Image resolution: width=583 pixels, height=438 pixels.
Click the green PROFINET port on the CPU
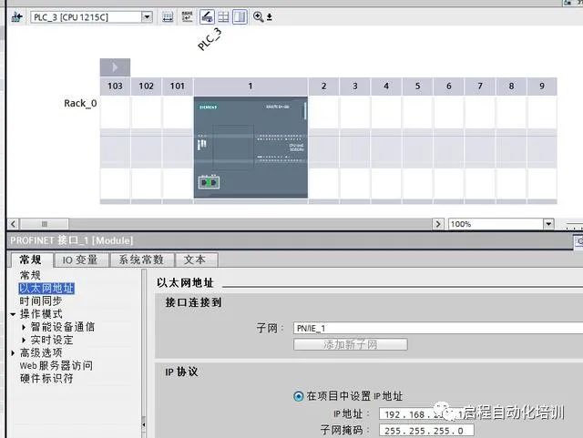209,182
